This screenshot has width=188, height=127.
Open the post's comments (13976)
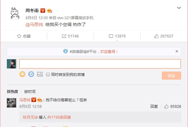click(x=117, y=36)
